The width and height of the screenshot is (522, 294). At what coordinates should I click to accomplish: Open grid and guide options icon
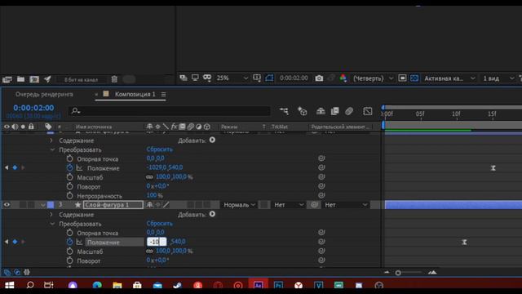pos(257,78)
